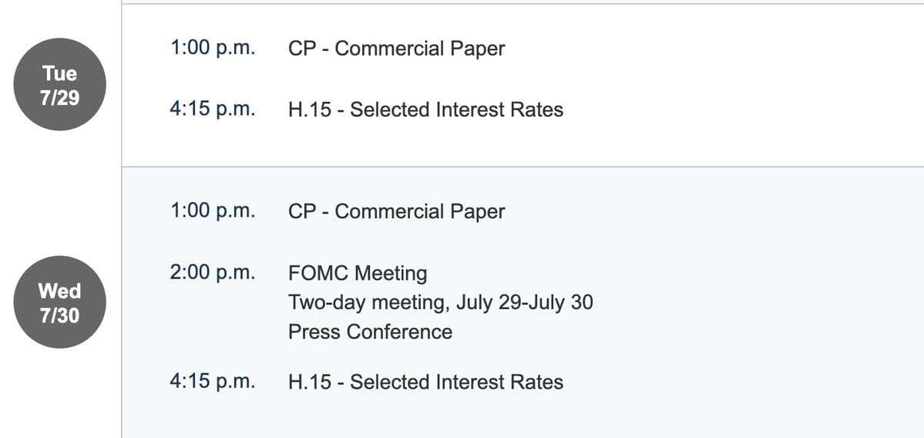Open Wednesday's CP - Commercial Paper release

[397, 211]
